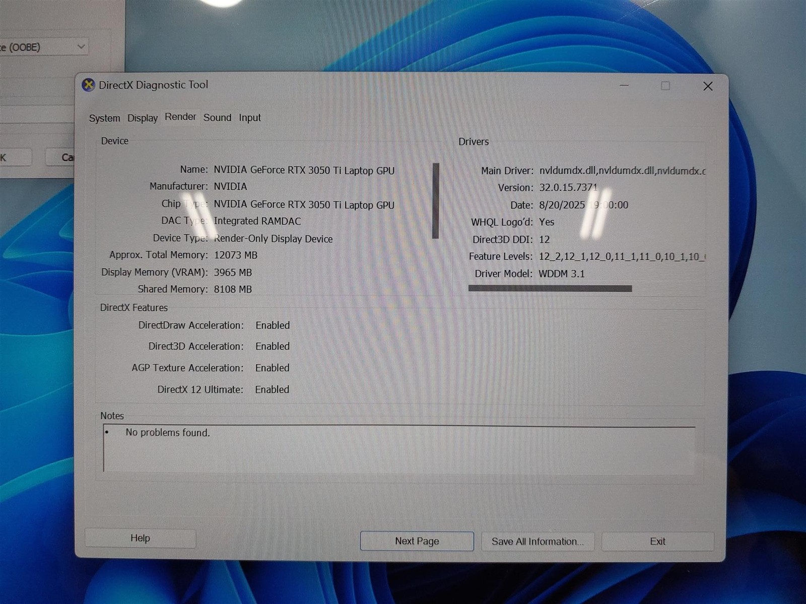Image resolution: width=806 pixels, height=604 pixels.
Task: Click the '3965 MB' VRAM value
Action: tap(233, 272)
